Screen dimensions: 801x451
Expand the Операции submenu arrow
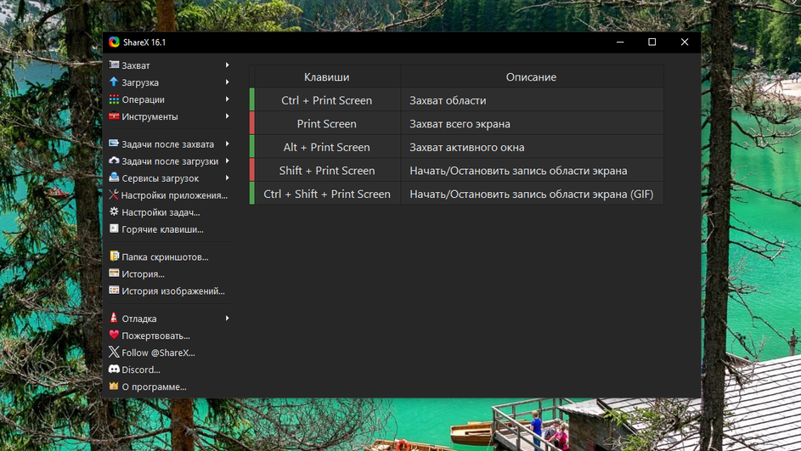(x=228, y=99)
